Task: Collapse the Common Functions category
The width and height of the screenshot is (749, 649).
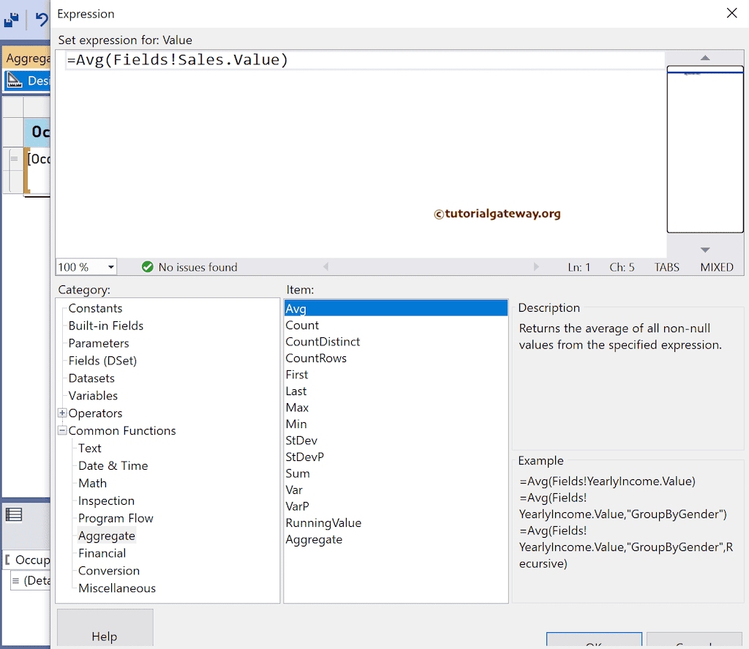Action: [62, 430]
